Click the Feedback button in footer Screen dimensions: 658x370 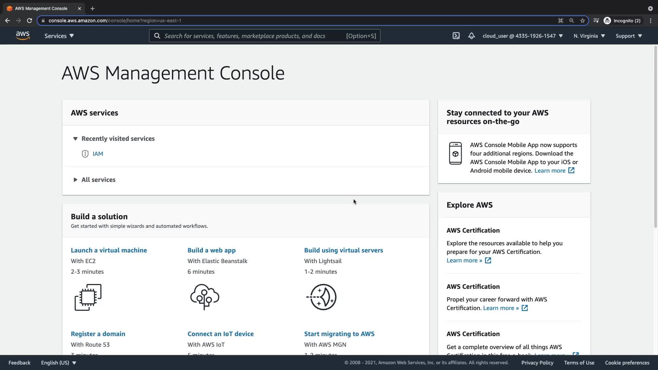[x=19, y=362]
